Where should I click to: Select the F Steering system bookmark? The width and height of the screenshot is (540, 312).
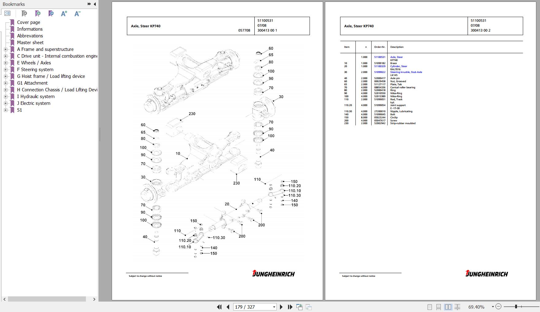35,70
